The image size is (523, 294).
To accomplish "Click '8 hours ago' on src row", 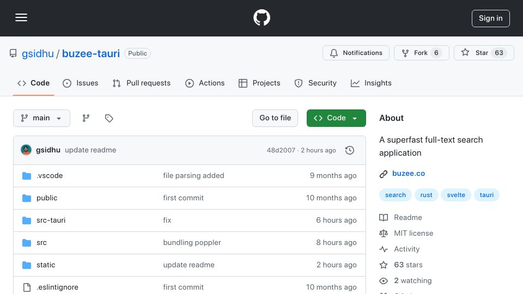I will click(336, 243).
